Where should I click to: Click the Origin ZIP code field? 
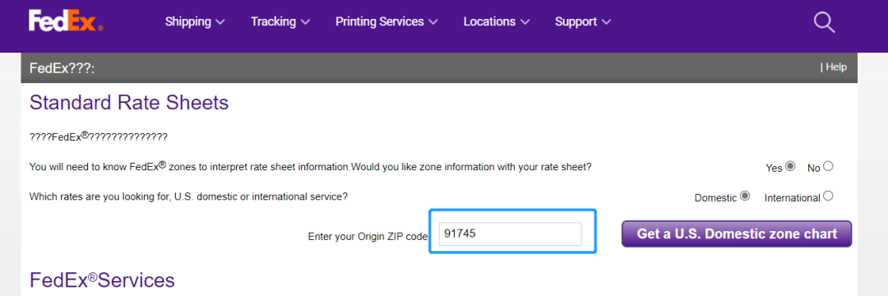[x=511, y=234]
